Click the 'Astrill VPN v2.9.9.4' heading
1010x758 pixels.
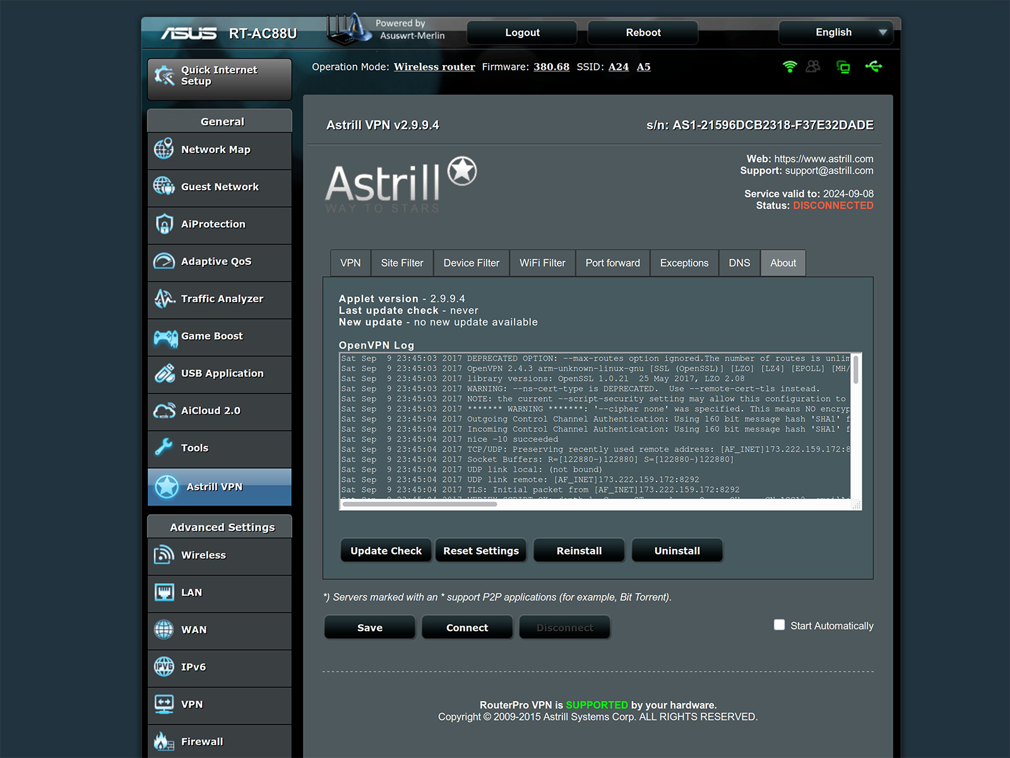coord(383,125)
